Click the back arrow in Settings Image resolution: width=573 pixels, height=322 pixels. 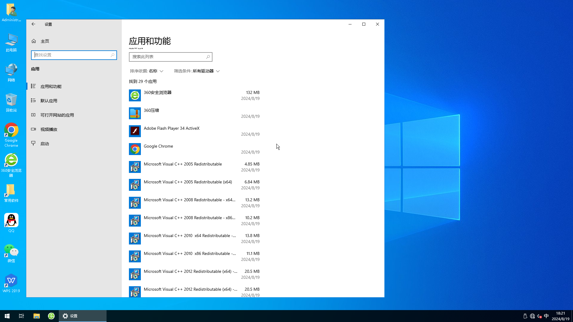click(x=33, y=24)
